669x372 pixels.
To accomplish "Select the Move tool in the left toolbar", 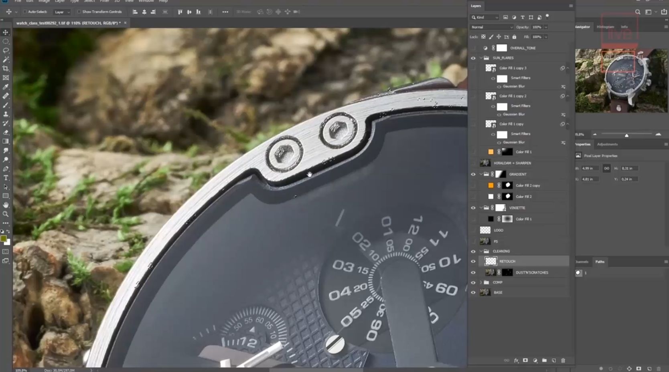I will click(6, 32).
